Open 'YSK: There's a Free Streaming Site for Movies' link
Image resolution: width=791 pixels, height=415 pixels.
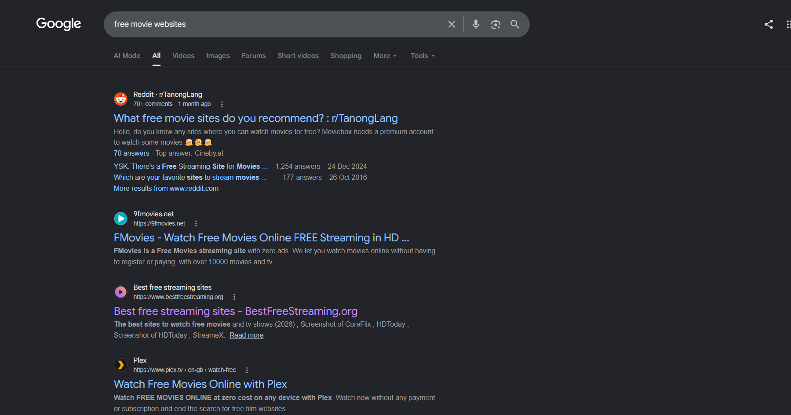(x=190, y=167)
